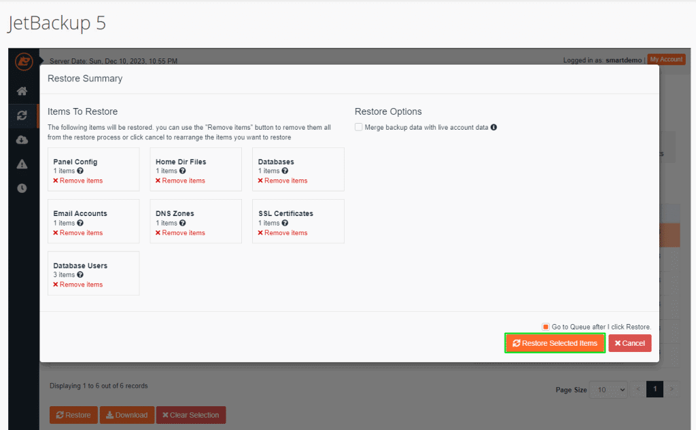The image size is (696, 430).
Task: Click the Items To Restore heading
Action: click(82, 111)
